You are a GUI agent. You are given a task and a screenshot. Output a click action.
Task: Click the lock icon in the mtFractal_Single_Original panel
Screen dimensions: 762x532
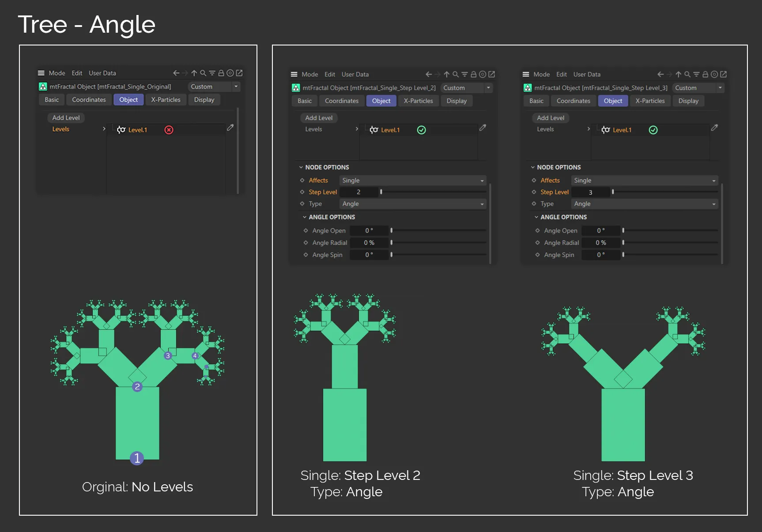pyautogui.click(x=221, y=73)
